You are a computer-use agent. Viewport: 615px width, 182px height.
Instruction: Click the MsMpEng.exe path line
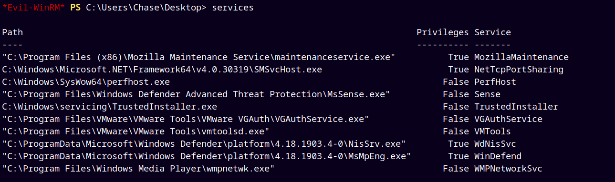(207, 156)
